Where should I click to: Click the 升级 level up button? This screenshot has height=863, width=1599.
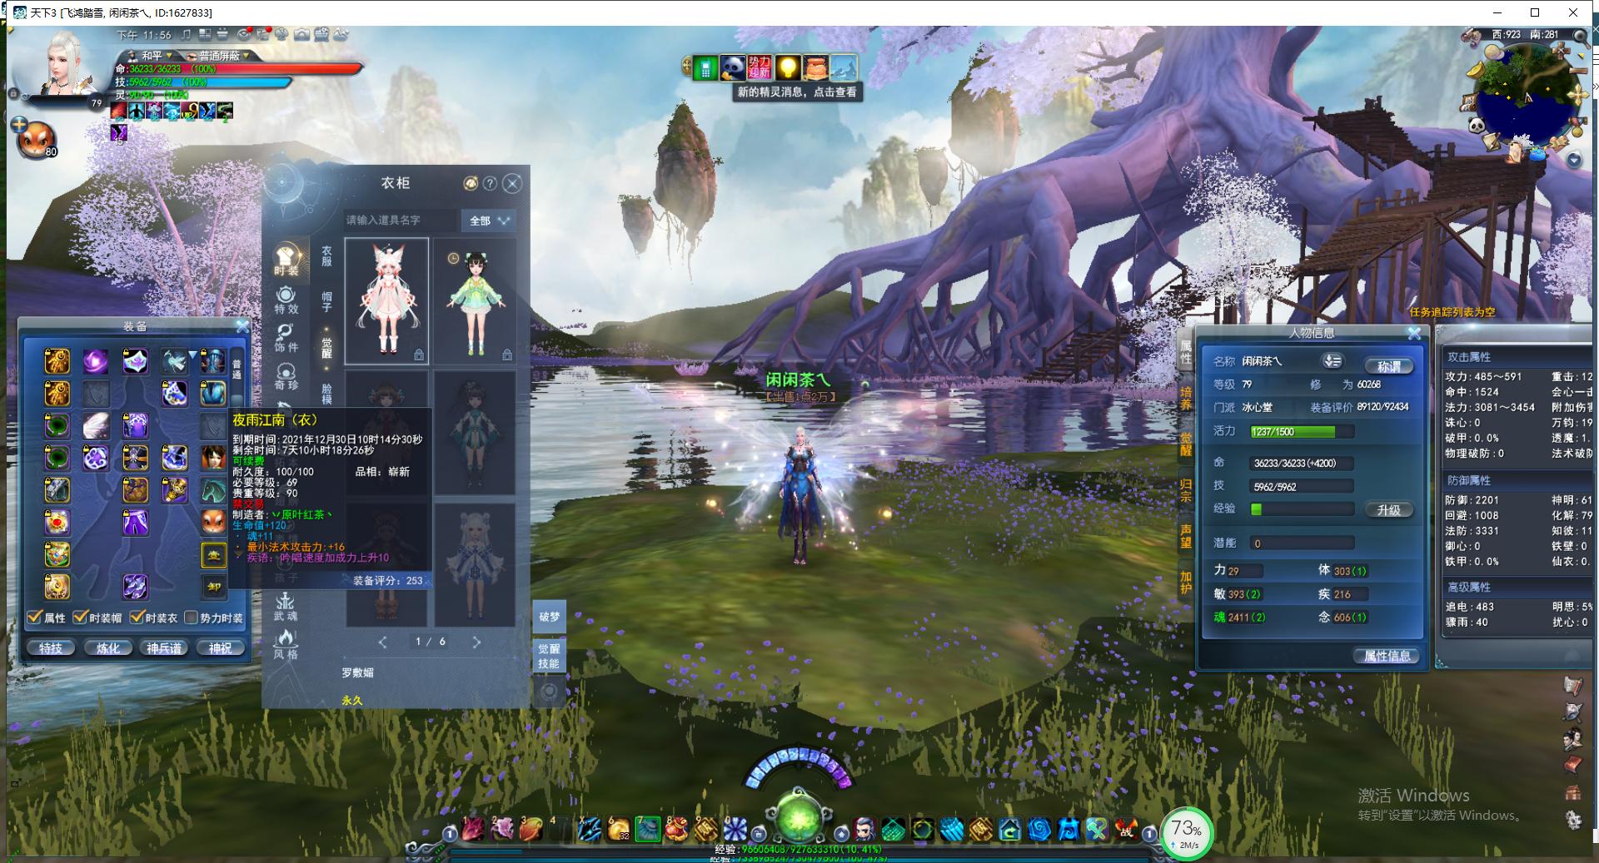point(1388,510)
